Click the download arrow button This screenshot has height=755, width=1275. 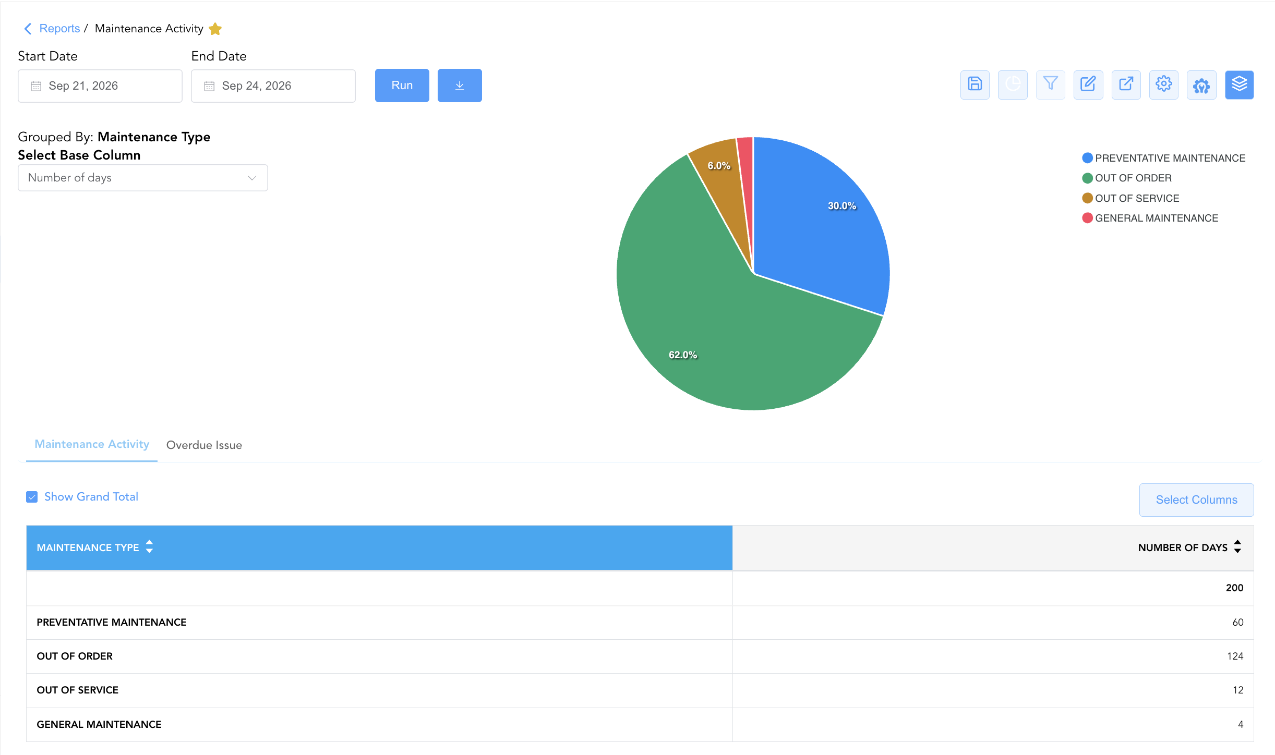coord(460,86)
